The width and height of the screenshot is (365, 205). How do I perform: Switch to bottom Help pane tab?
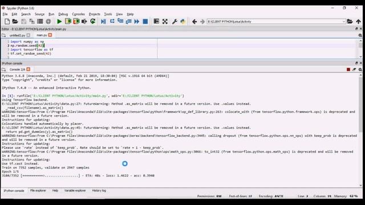55,190
